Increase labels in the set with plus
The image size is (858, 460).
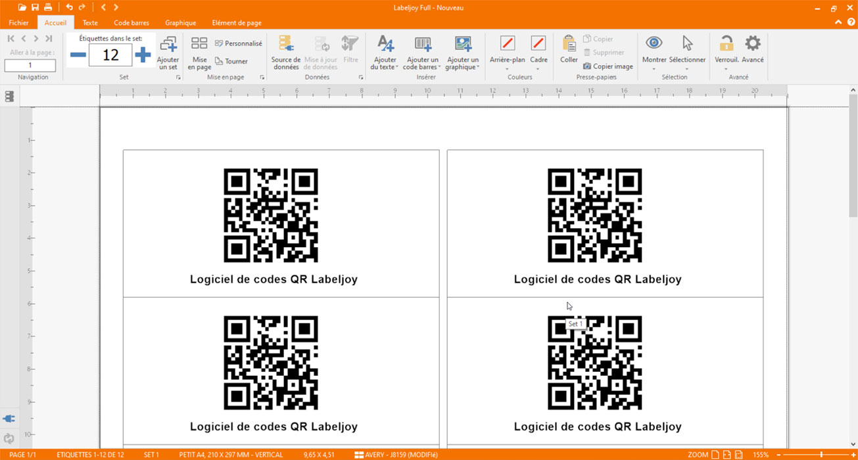pos(143,55)
